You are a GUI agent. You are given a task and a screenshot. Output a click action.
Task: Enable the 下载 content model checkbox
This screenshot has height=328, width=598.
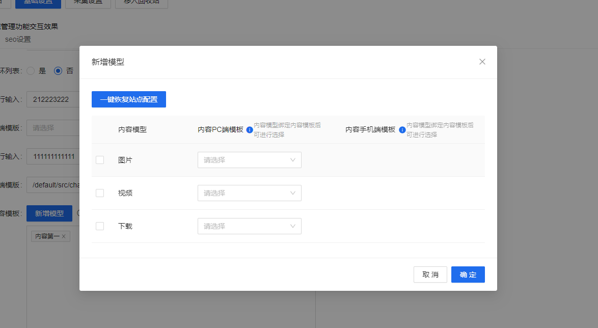click(x=100, y=226)
